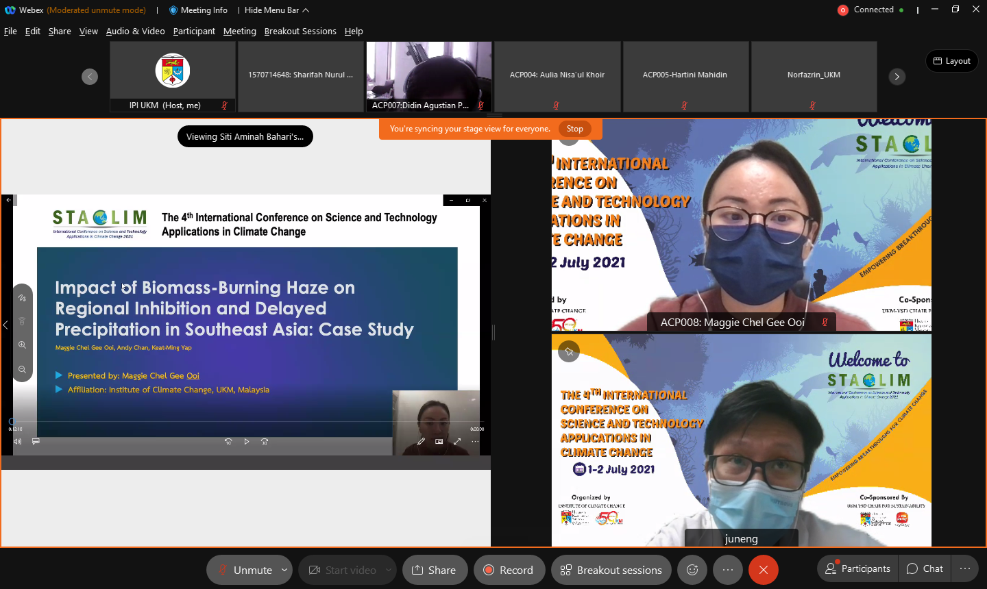This screenshot has width=987, height=589.
Task: Rewind the shared video 10 seconds
Action: (x=228, y=442)
